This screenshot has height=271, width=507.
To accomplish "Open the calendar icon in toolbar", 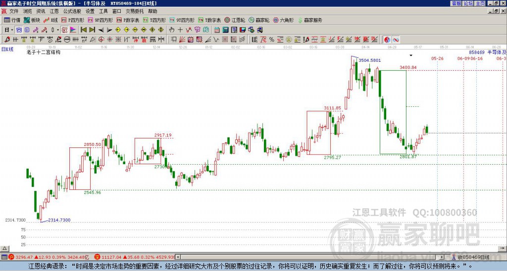I will 217,30.
